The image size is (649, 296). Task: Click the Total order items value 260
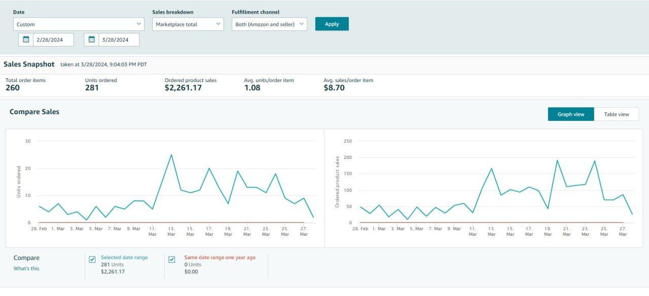point(13,88)
